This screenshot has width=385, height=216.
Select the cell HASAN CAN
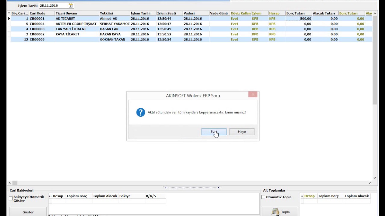click(114, 29)
